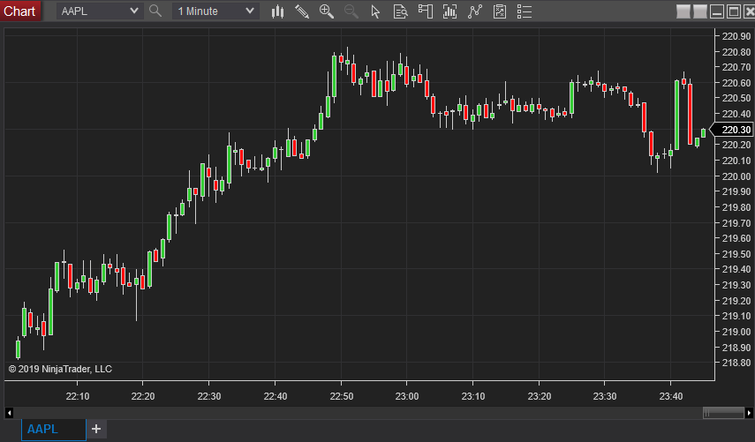Click the 22:10 time axis label
This screenshot has width=755, height=442.
point(78,396)
